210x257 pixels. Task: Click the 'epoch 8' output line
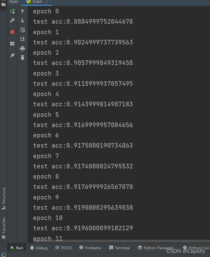[x=46, y=177]
